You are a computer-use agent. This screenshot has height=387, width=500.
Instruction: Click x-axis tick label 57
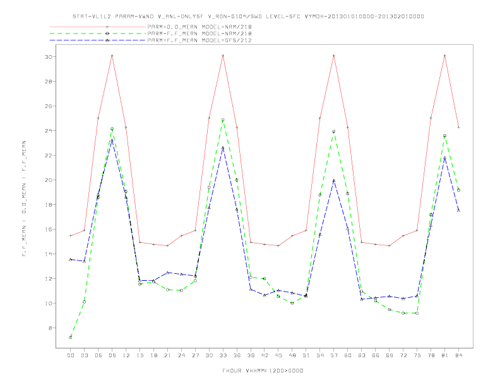click(x=334, y=355)
